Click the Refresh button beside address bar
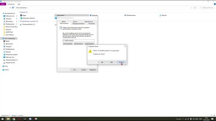Viewport: 216px width, 121px height. 195,8
